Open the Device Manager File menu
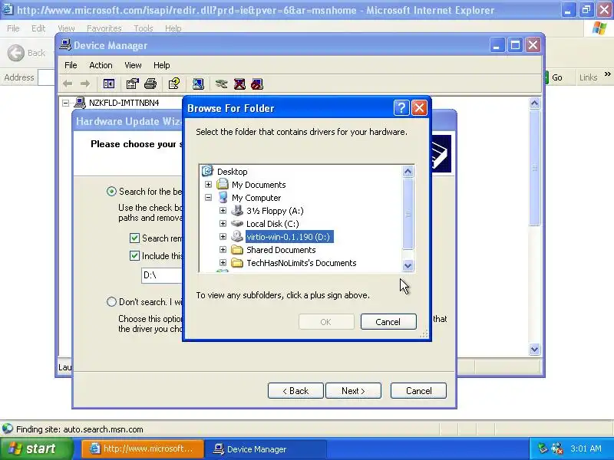 click(x=71, y=65)
